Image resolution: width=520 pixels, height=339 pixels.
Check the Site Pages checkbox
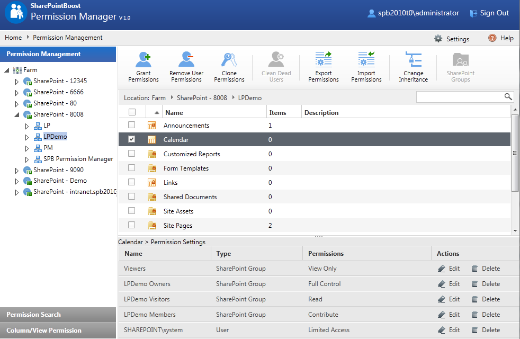132,225
